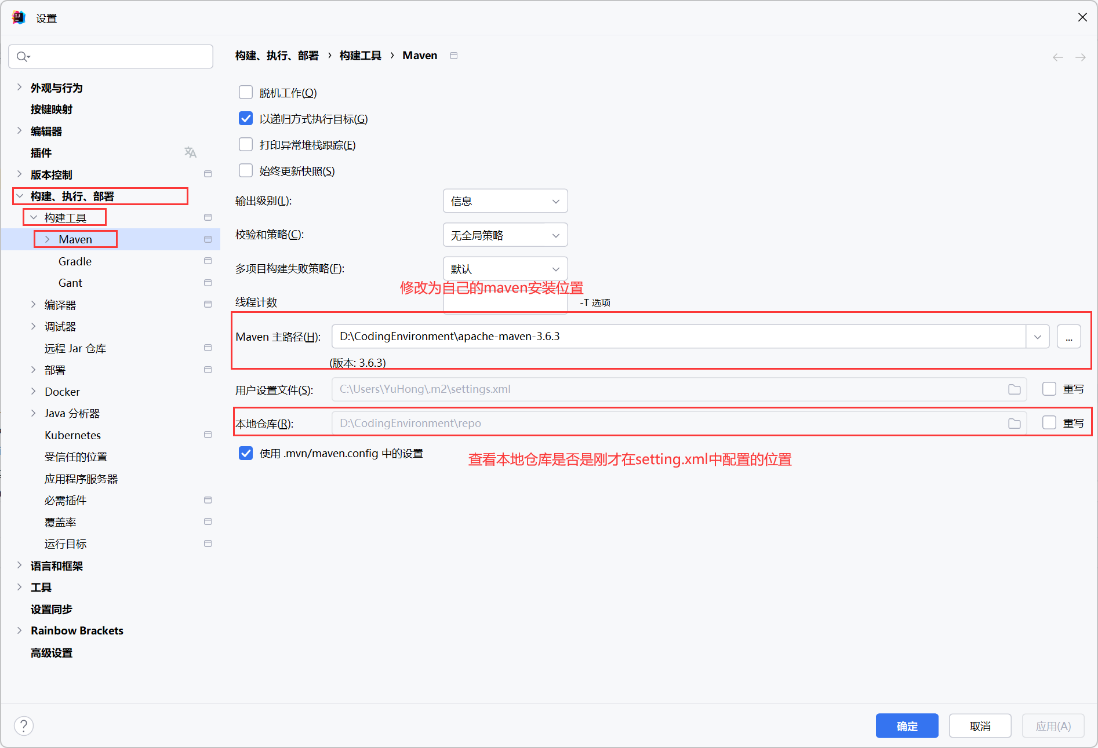Screen dimensions: 1098x748
Task: Collapse the 构建工具 tree node
Action: click(34, 217)
